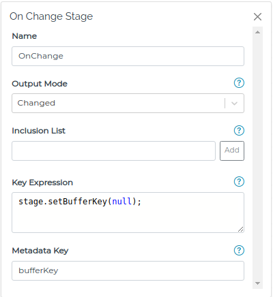Click the Key Expression textarea resize grip
This screenshot has height=297, width=273.
[x=241, y=230]
